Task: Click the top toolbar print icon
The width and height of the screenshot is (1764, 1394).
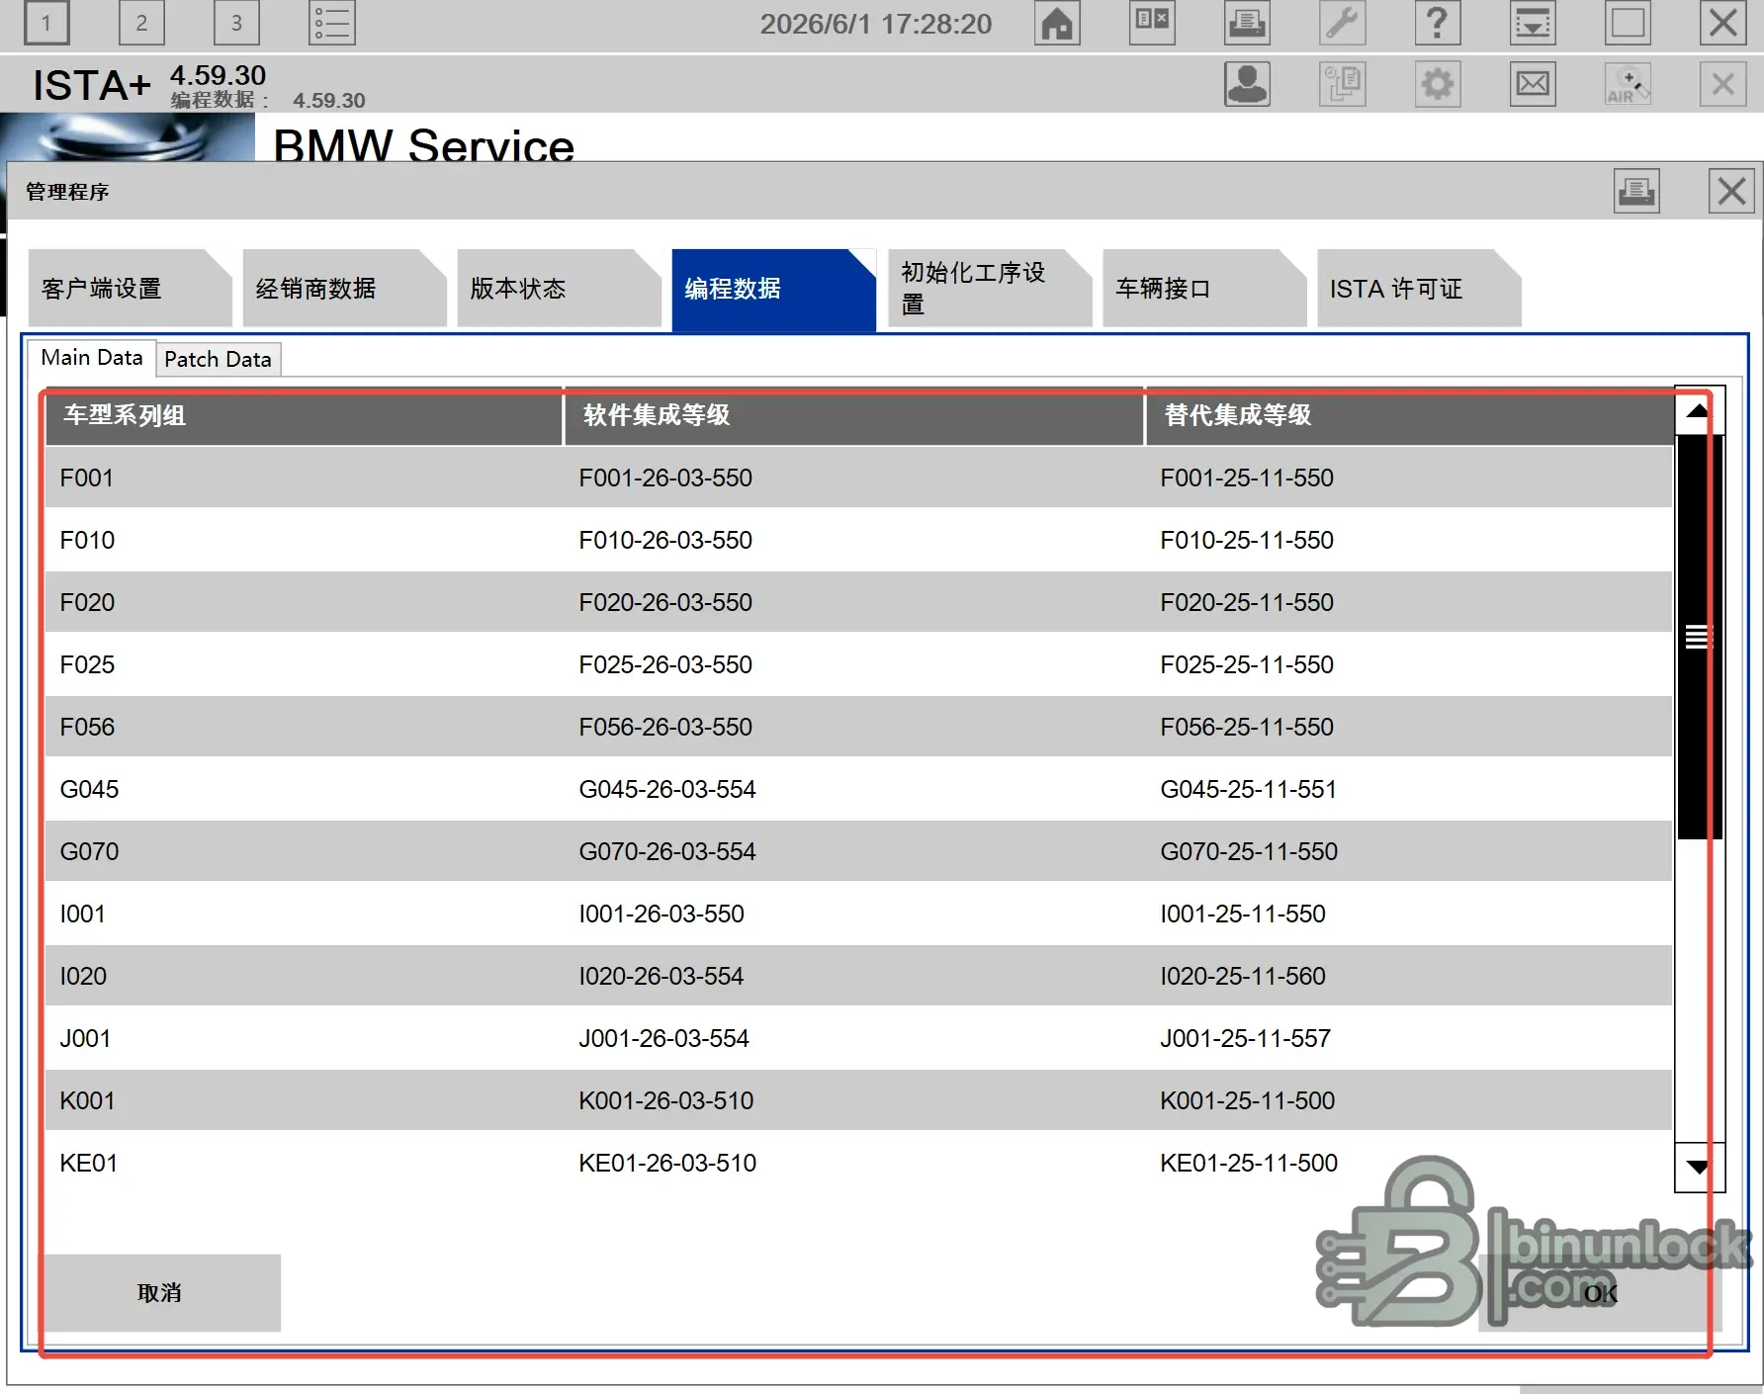Action: (x=1248, y=24)
